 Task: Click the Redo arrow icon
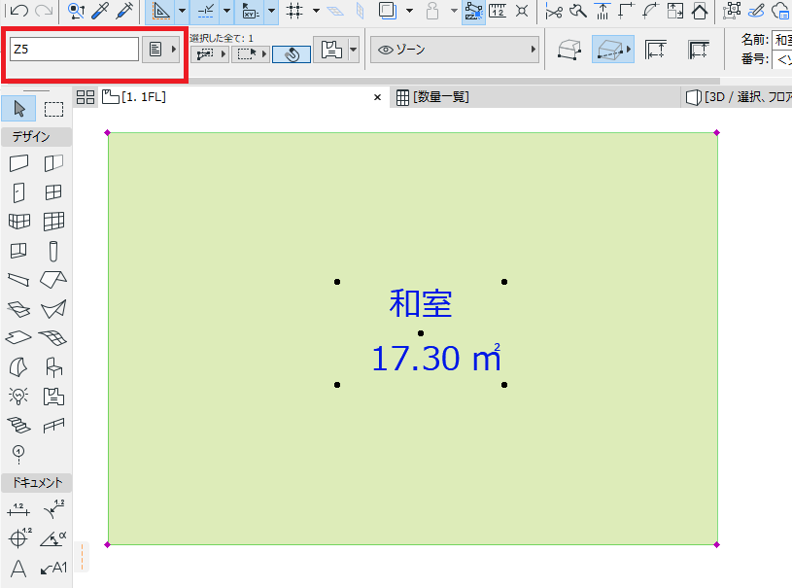(44, 10)
